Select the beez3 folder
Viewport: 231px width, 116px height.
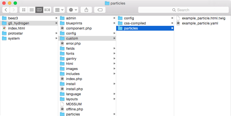pyautogui.click(x=29, y=18)
